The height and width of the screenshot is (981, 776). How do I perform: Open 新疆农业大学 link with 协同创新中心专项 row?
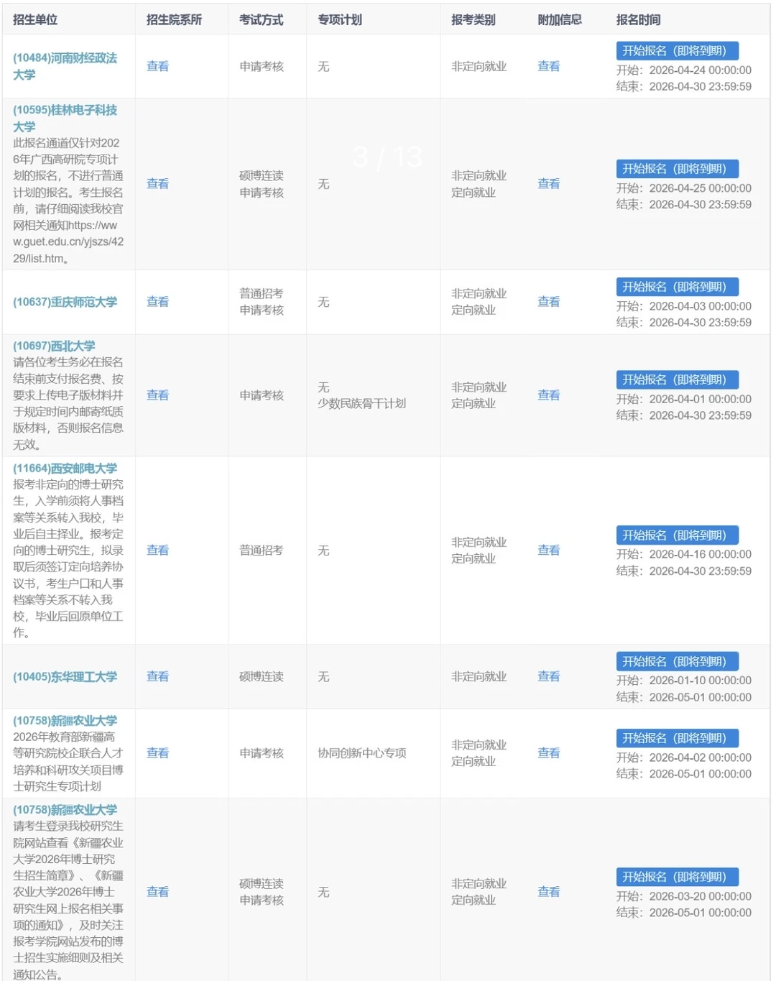click(65, 720)
